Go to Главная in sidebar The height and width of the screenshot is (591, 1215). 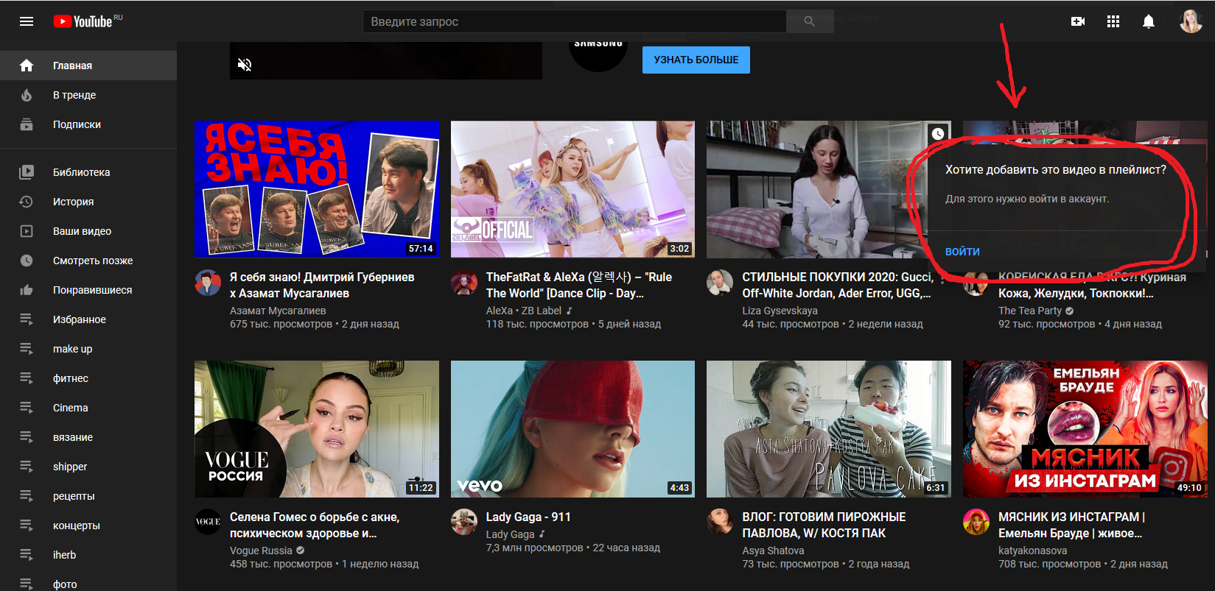point(88,66)
